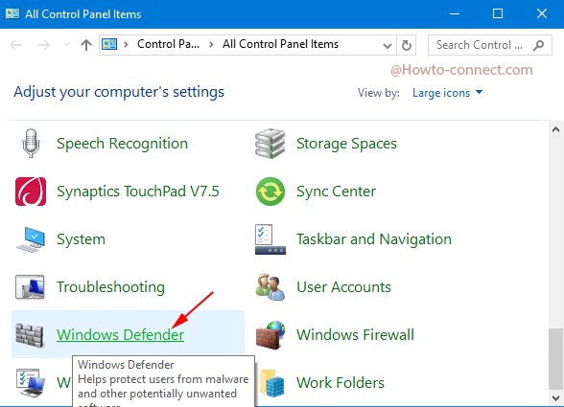564x407 pixels.
Task: Open Taskbar and Navigation link
Action: [374, 239]
